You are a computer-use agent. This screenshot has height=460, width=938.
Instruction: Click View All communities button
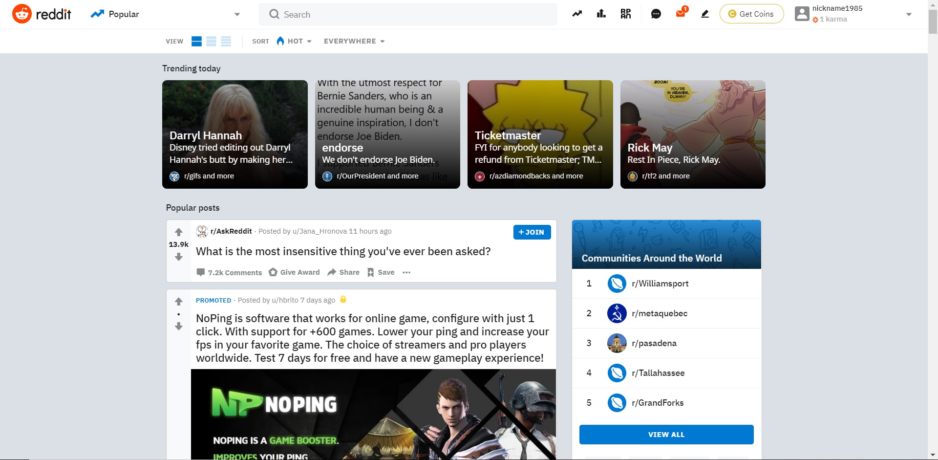[x=666, y=435]
